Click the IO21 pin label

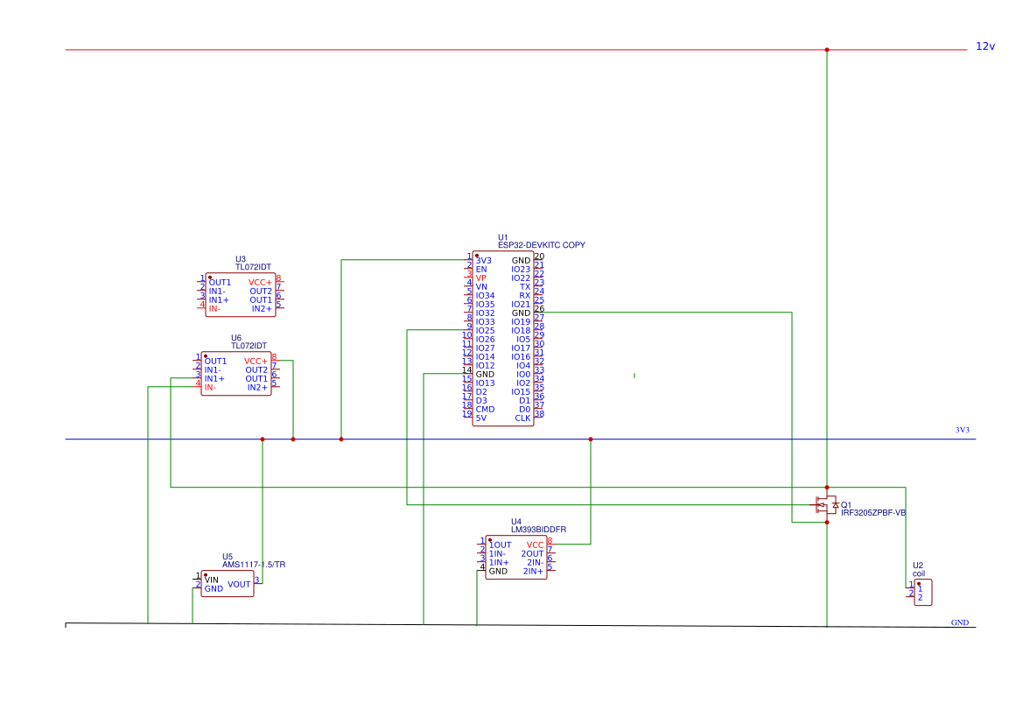(521, 305)
